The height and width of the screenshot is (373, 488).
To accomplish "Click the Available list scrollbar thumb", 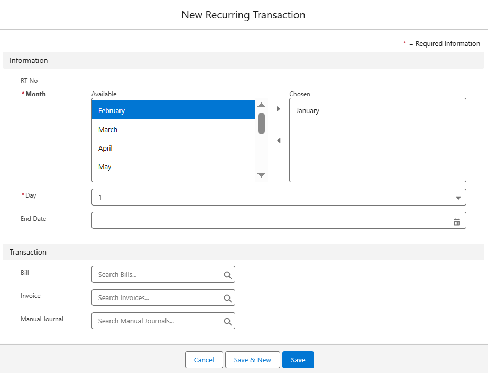I will 261,123.
